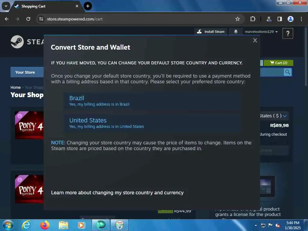
Task: Open second Poppy Playtime 4 thumbnail
Action: pyautogui.click(x=29, y=189)
